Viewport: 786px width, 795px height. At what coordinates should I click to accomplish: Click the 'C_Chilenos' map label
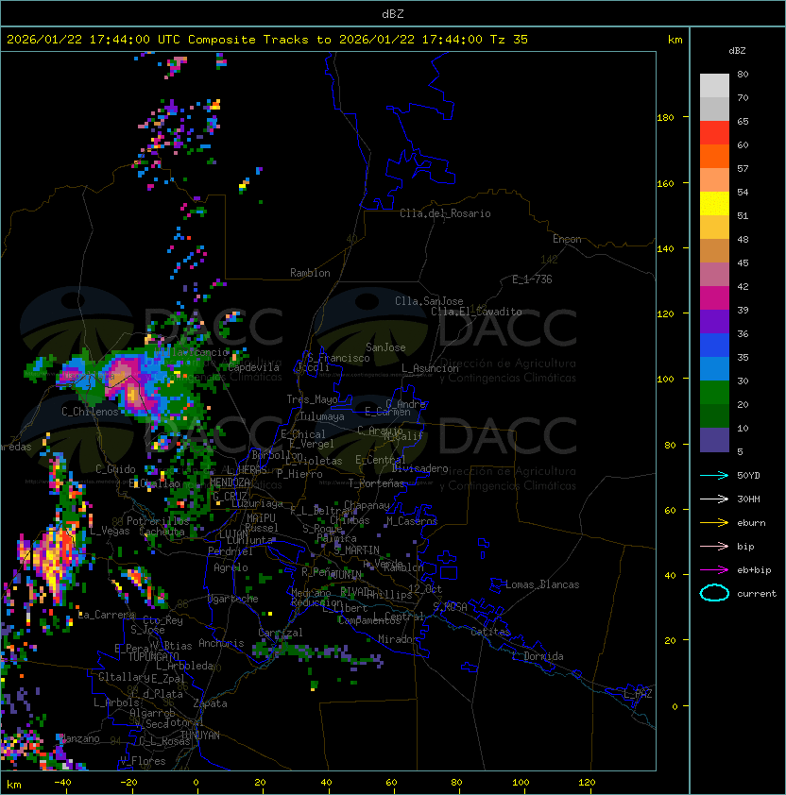pyautogui.click(x=90, y=412)
